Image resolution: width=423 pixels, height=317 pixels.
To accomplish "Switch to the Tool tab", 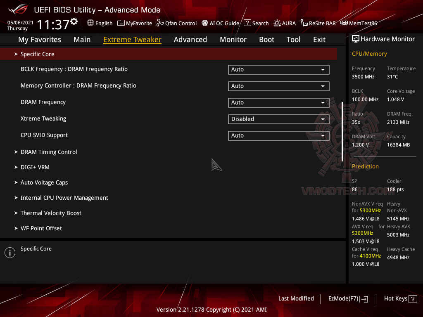I will coord(293,40).
